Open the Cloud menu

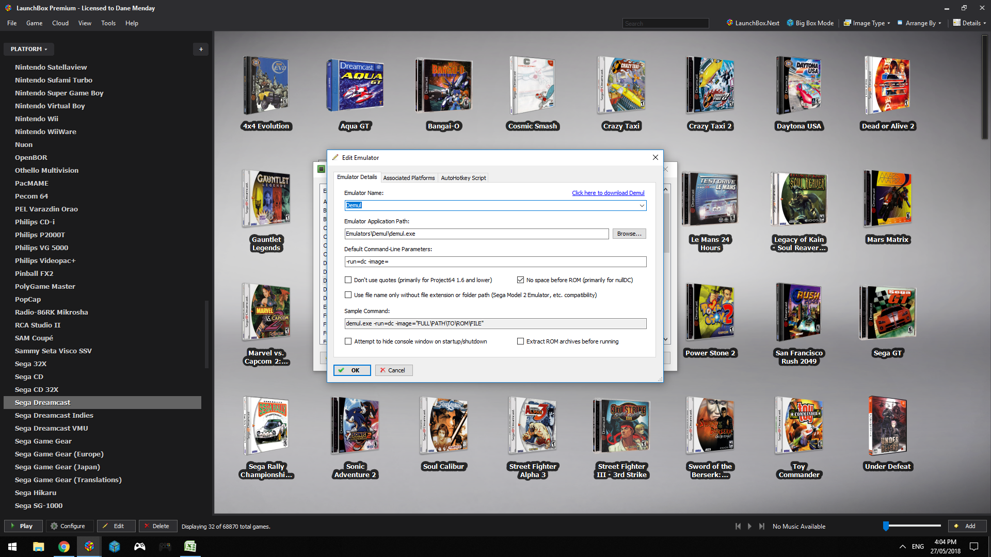pyautogui.click(x=60, y=23)
